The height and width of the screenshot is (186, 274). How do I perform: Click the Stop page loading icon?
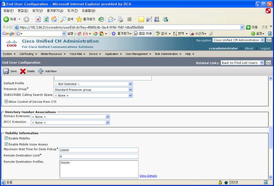38,19
